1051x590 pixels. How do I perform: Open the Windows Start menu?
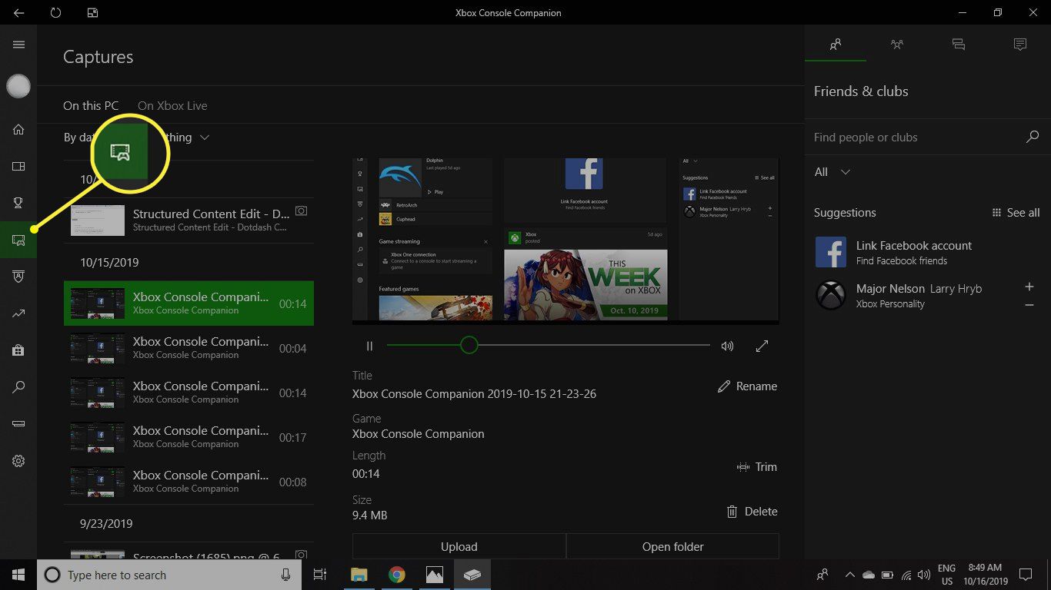click(x=18, y=575)
